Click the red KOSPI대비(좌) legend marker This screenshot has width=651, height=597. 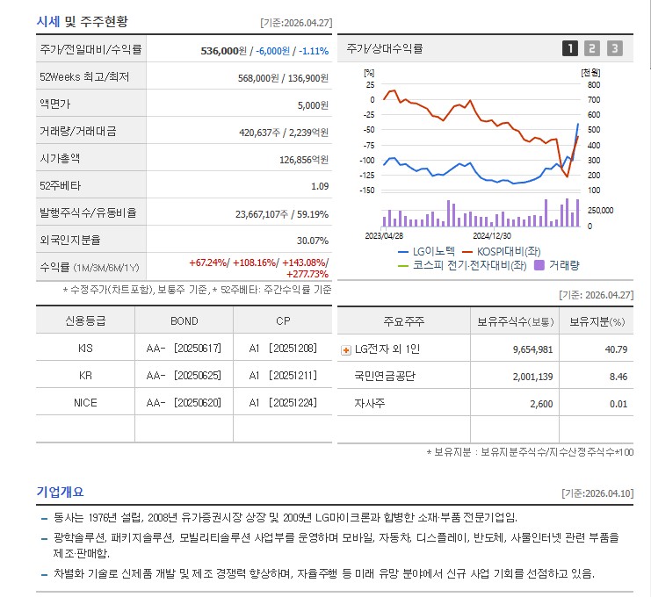(x=467, y=252)
